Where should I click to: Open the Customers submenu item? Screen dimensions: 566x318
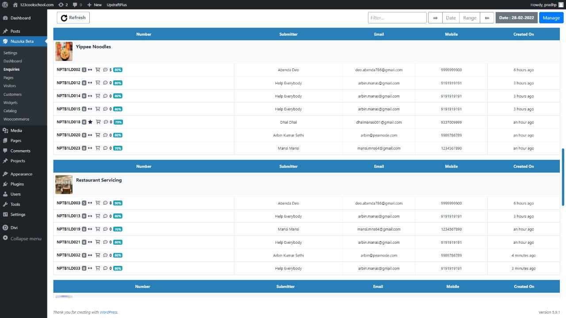[x=12, y=94]
